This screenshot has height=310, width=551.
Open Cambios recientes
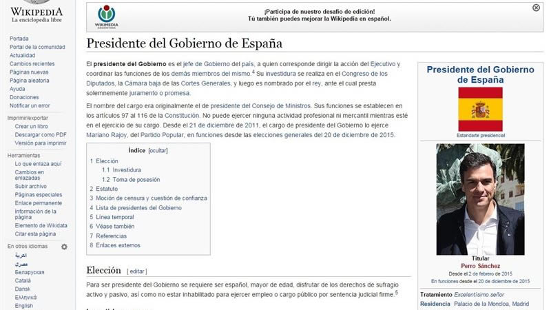32,64
